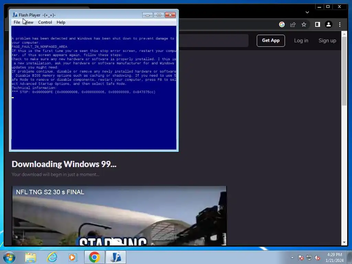Image resolution: width=352 pixels, height=264 pixels.
Task: Expand the Chrome tab search chevron
Action: 307,12
